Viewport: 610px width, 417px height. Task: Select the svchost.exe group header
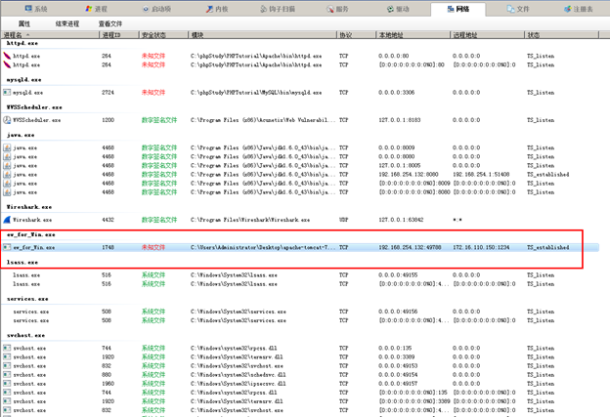point(25,335)
